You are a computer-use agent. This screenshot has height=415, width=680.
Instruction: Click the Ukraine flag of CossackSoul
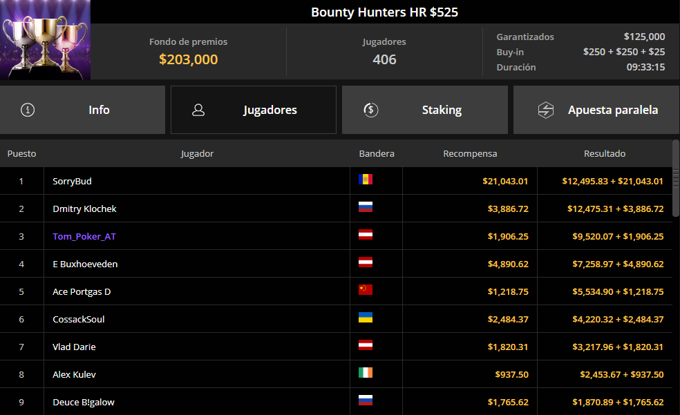(x=366, y=318)
